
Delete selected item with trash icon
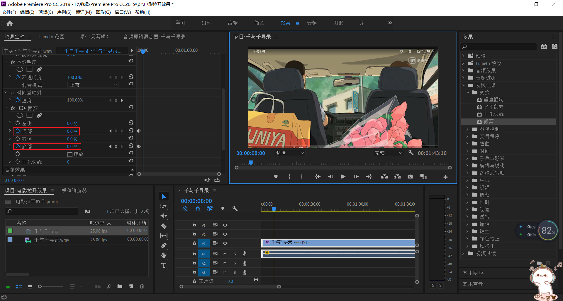[x=142, y=286]
